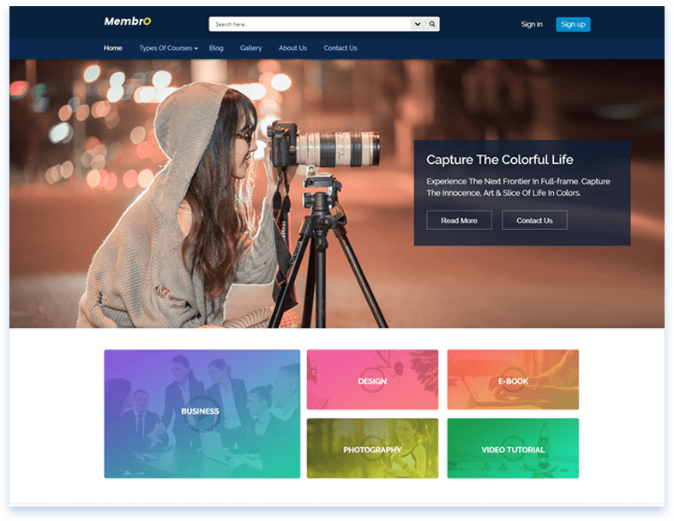Image resolution: width=674 pixels, height=521 pixels.
Task: Select About Us in the navigation bar
Action: point(292,48)
